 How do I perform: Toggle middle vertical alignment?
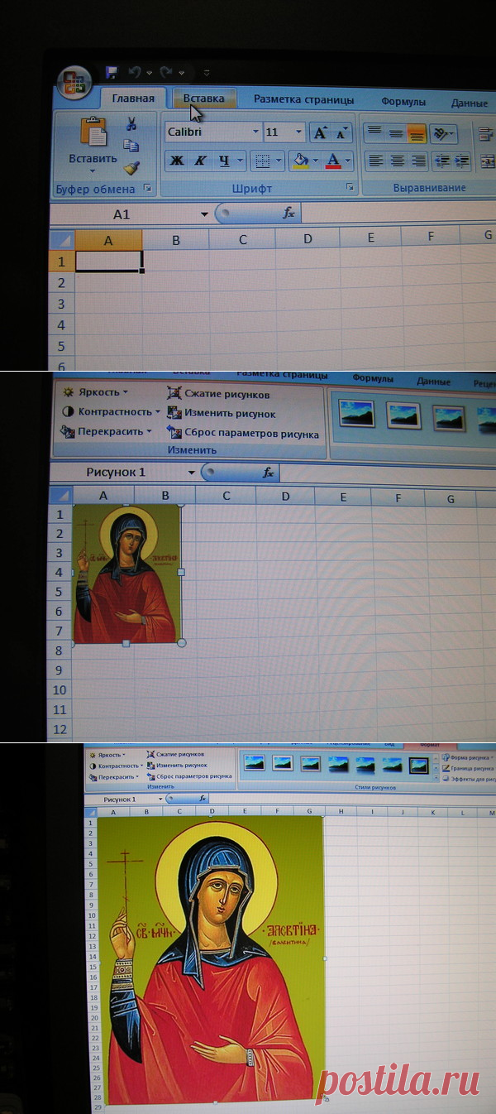396,132
